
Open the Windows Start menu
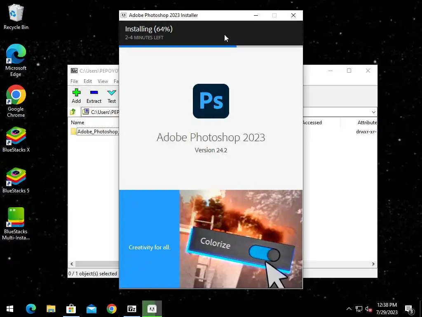[10, 309]
